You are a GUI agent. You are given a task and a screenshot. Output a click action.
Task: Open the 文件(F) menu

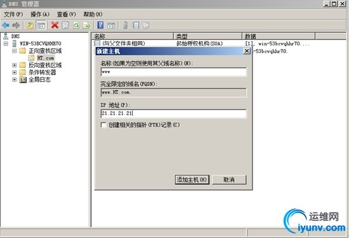coord(13,15)
